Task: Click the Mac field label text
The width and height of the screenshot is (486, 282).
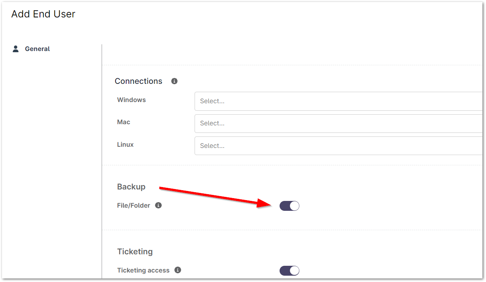Action: coord(123,122)
